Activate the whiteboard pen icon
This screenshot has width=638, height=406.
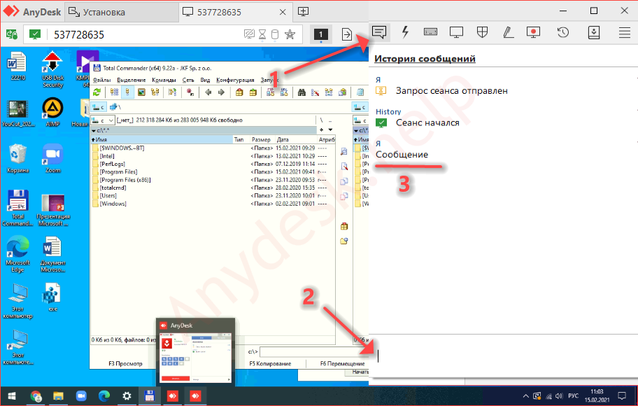click(508, 32)
